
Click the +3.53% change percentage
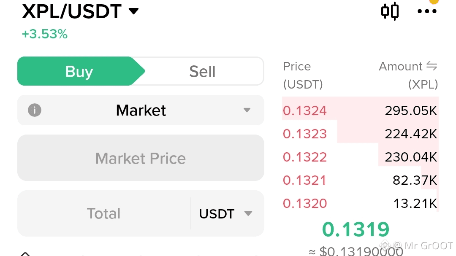pos(45,34)
